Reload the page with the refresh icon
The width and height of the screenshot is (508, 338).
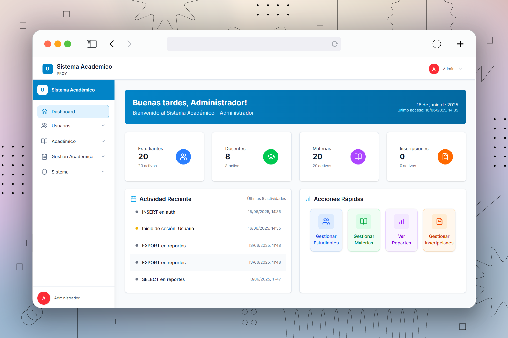click(x=335, y=44)
